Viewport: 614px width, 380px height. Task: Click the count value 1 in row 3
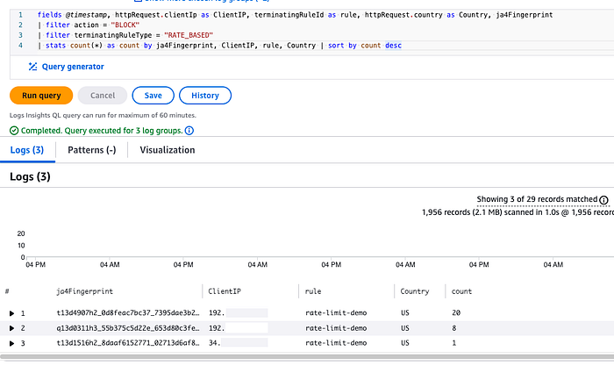tap(453, 343)
